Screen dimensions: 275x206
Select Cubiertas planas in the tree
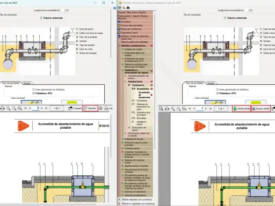137,149
